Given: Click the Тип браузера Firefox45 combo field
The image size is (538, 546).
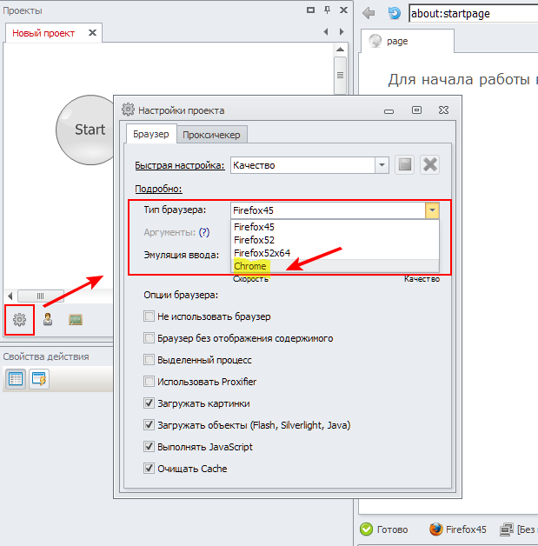Looking at the screenshot, I should (x=328, y=210).
